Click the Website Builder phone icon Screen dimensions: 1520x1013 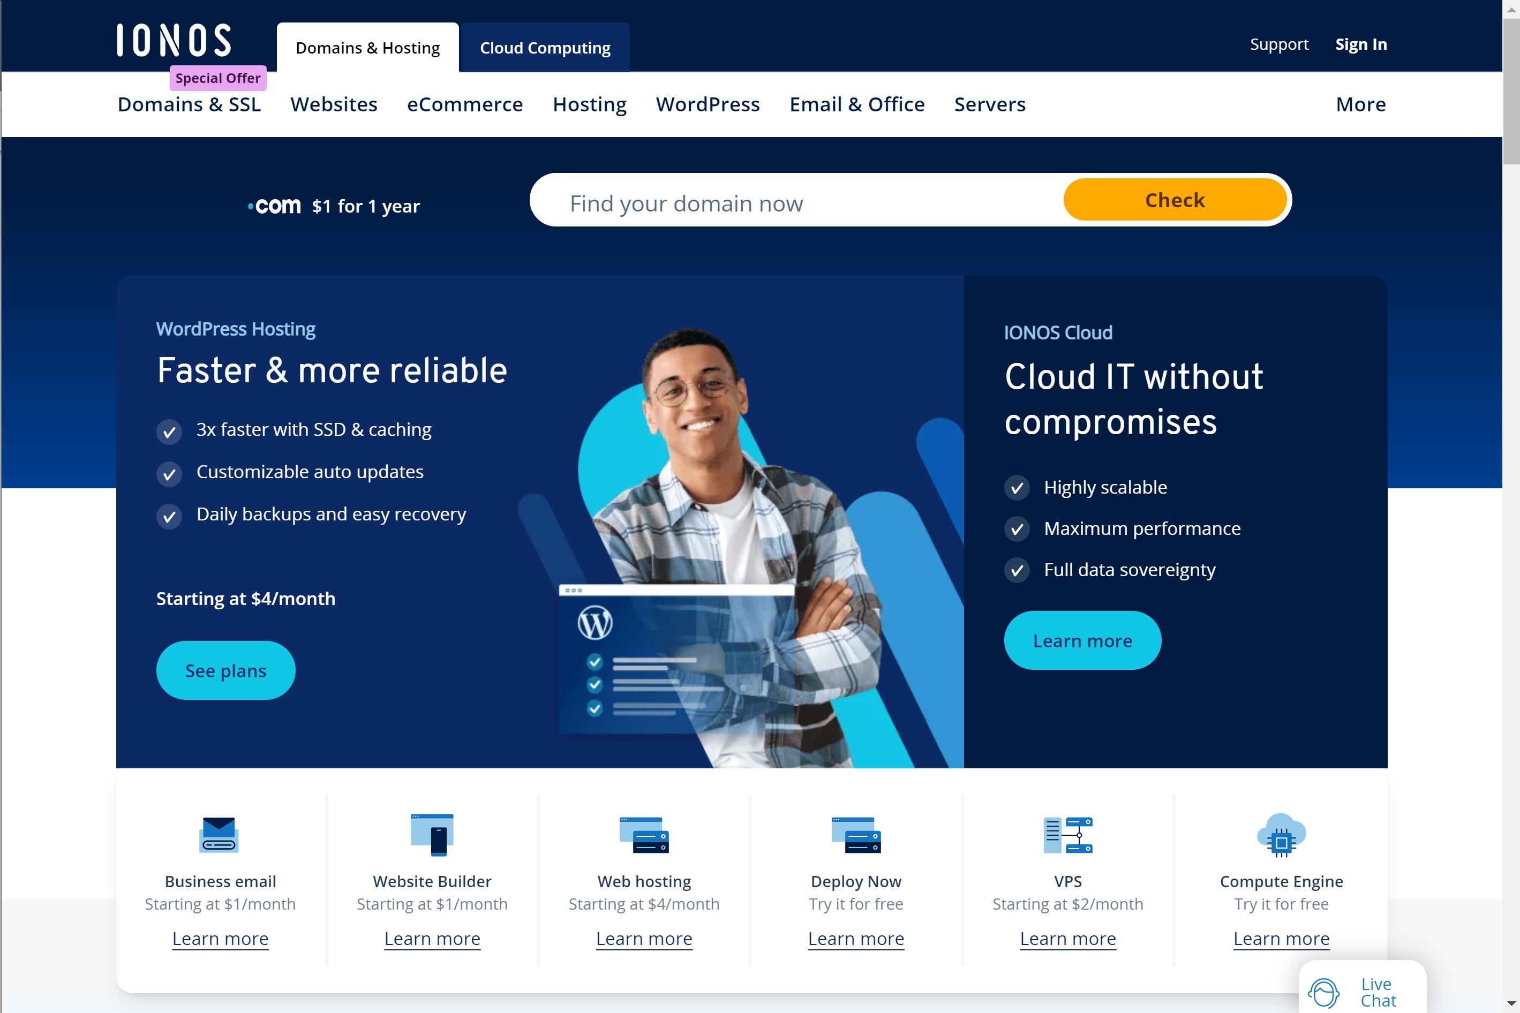pos(432,835)
